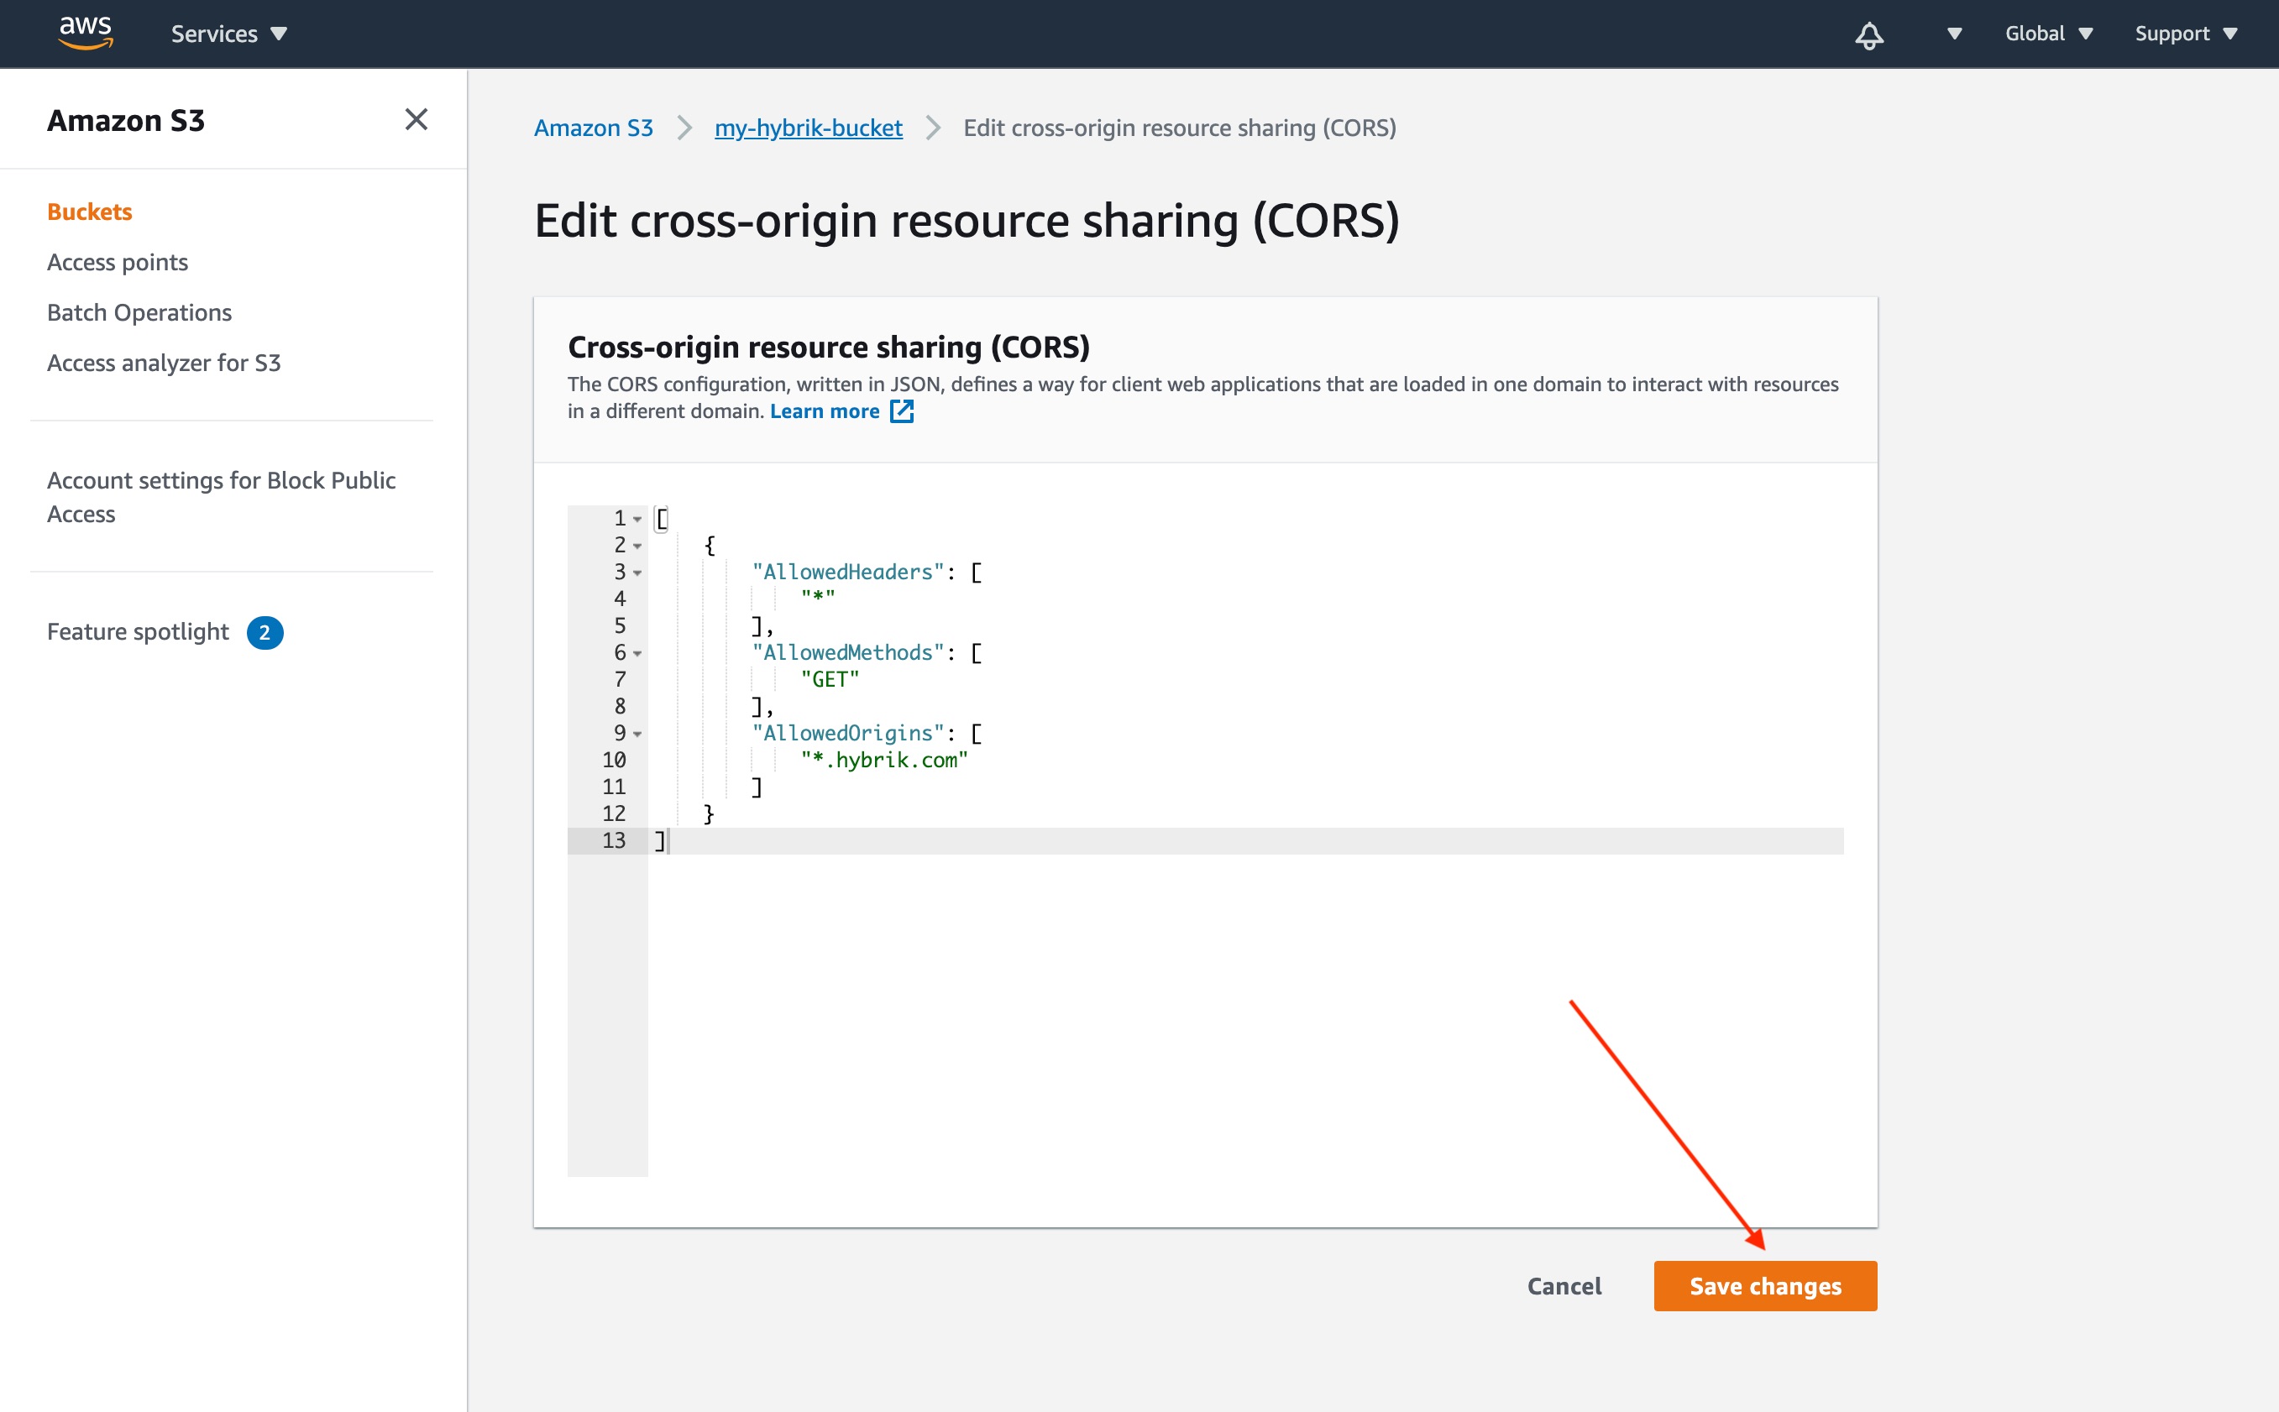Click the closing brace on line 12
The width and height of the screenshot is (2279, 1412).
[x=709, y=814]
